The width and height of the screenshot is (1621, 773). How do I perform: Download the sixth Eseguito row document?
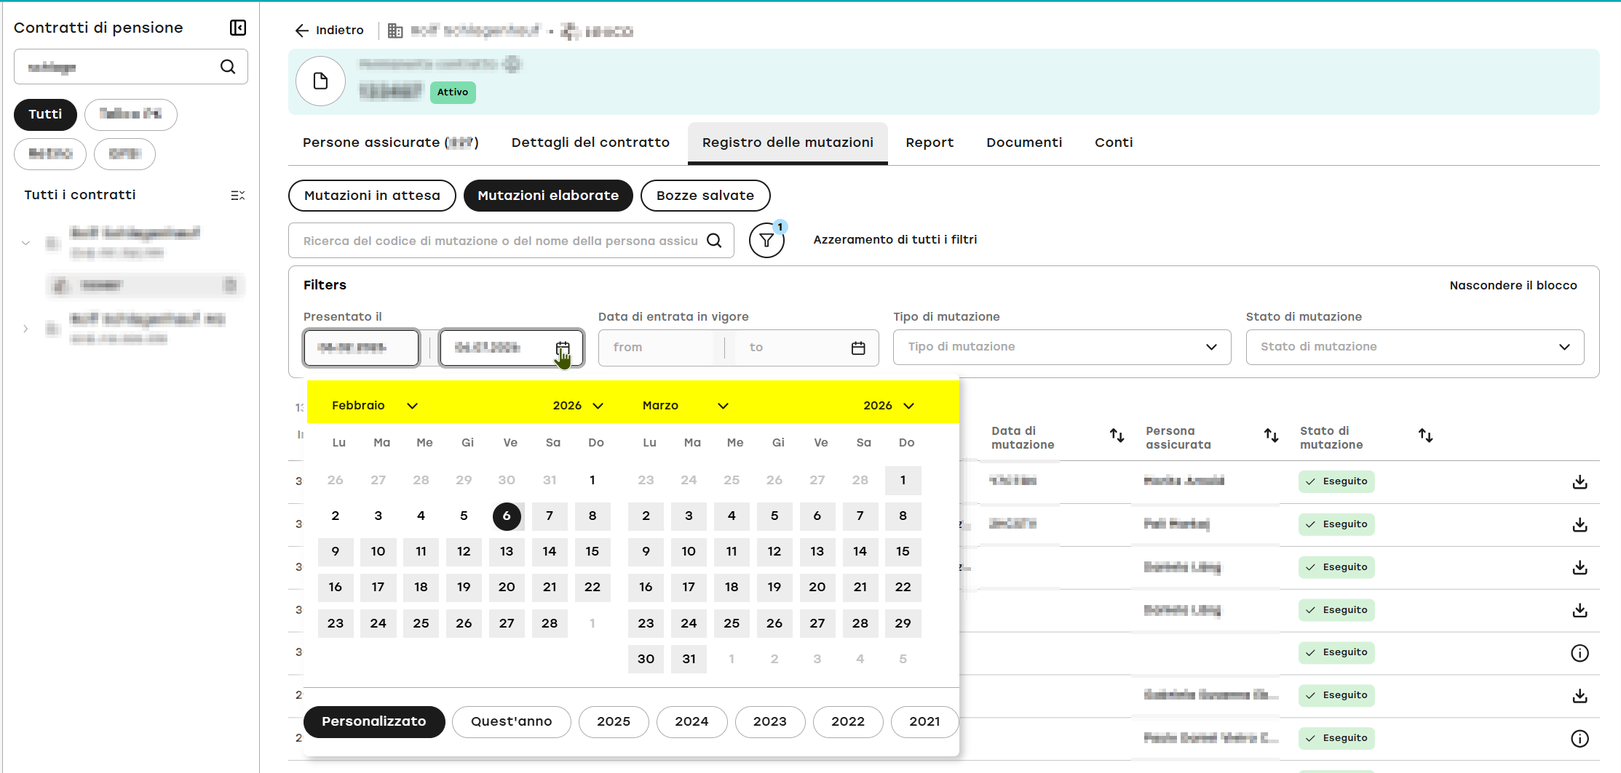click(1580, 696)
